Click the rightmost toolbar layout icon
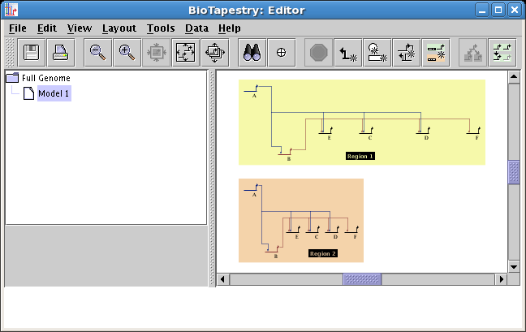 pyautogui.click(x=501, y=53)
